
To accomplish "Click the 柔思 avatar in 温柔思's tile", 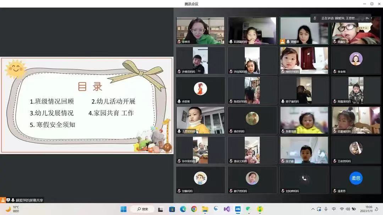I will click(x=356, y=178).
